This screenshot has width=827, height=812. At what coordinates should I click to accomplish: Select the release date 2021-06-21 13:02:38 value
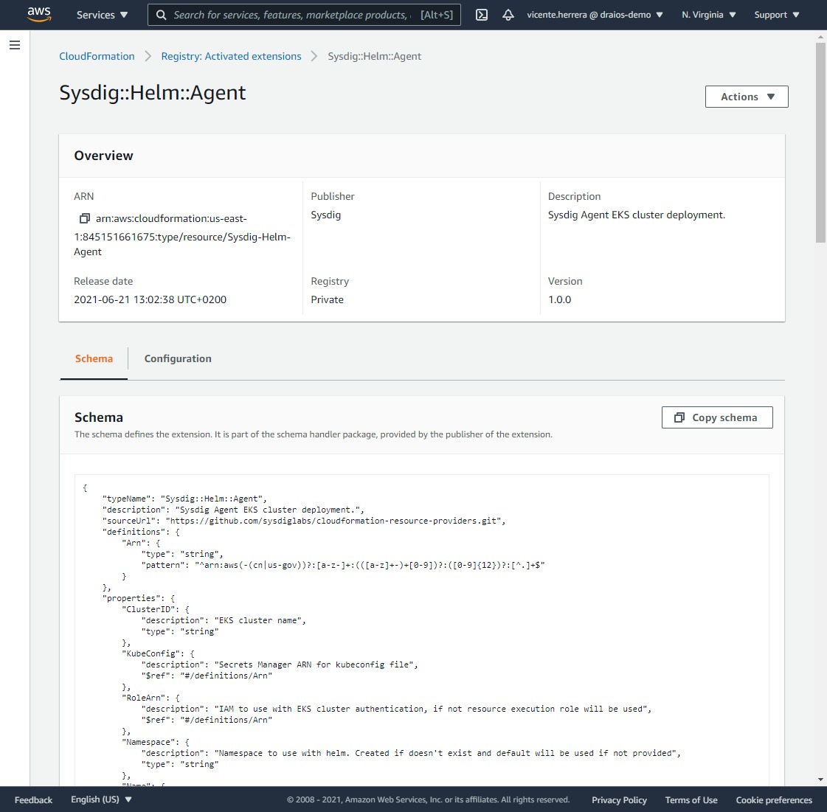coord(150,299)
